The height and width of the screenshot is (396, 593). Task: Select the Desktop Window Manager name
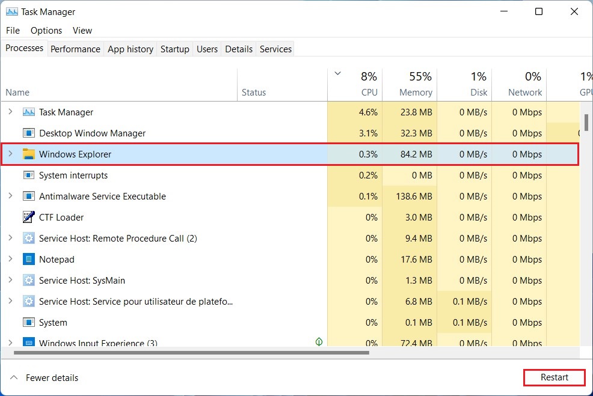click(x=92, y=133)
